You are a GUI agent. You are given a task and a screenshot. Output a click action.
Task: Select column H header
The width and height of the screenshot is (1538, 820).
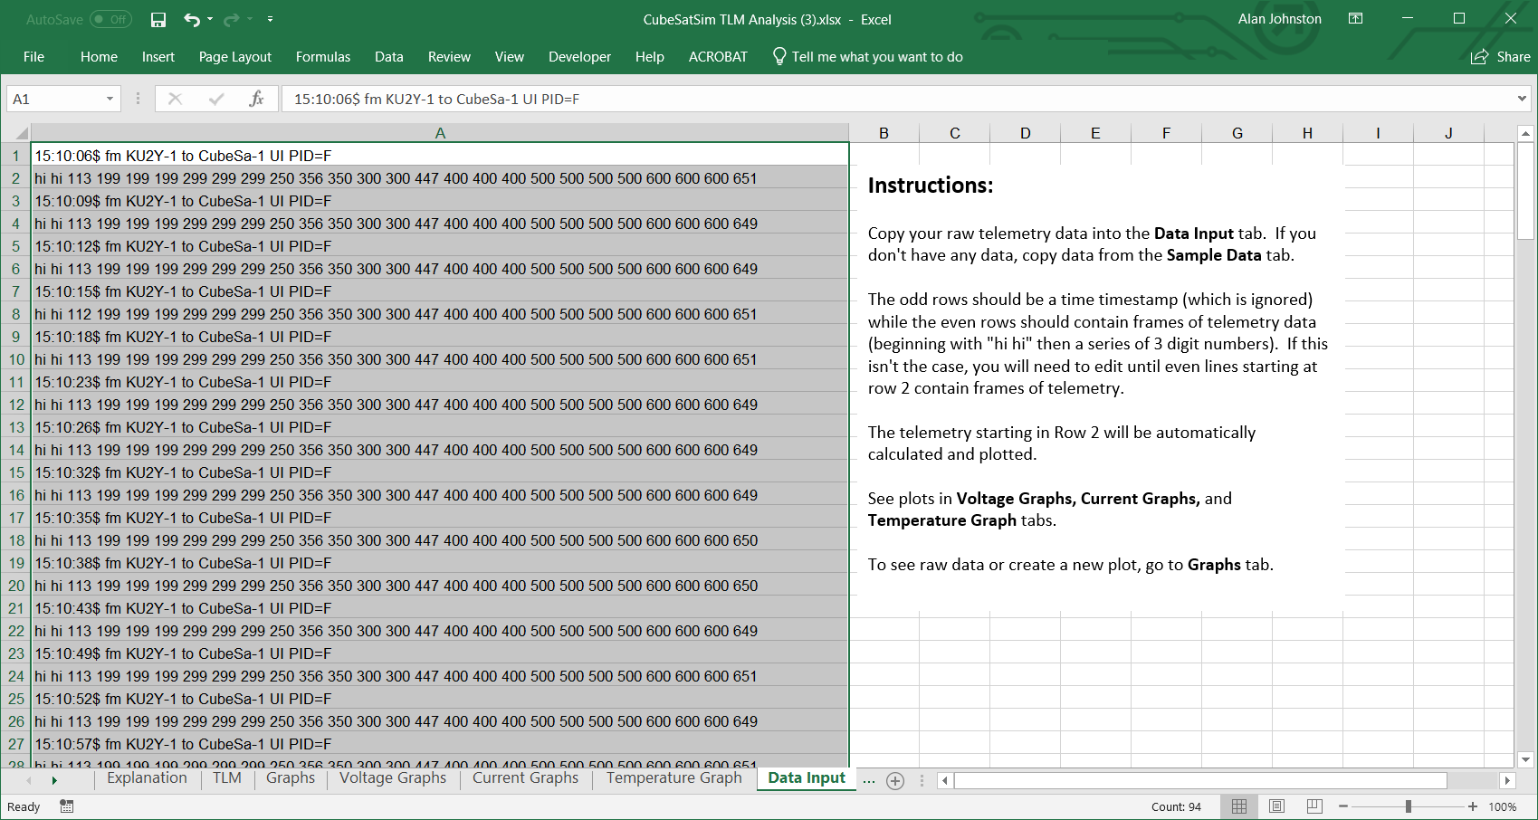coord(1307,133)
